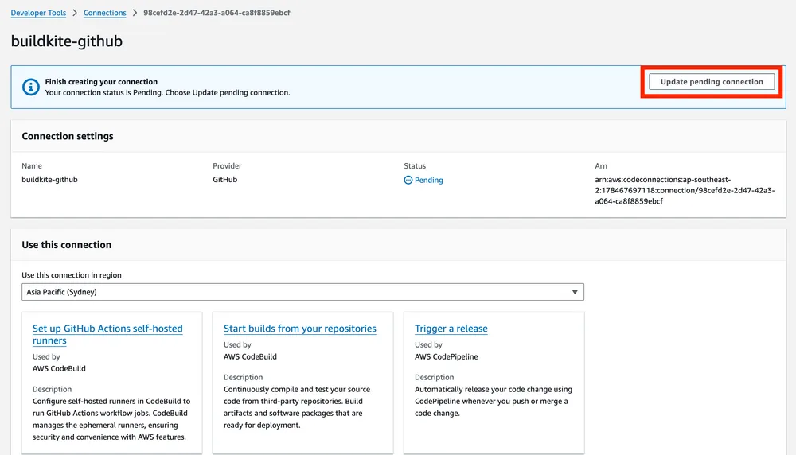Click 'Your connection status is Pending' message
This screenshot has height=455, width=796.
(167, 93)
